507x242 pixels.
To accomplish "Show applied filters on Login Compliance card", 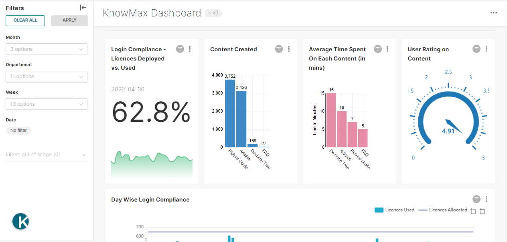I will [x=180, y=49].
